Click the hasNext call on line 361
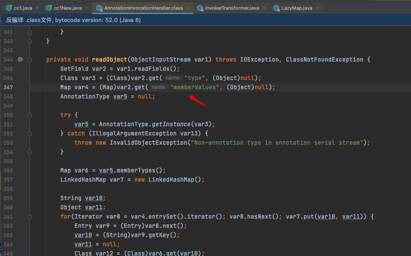 pos(258,217)
